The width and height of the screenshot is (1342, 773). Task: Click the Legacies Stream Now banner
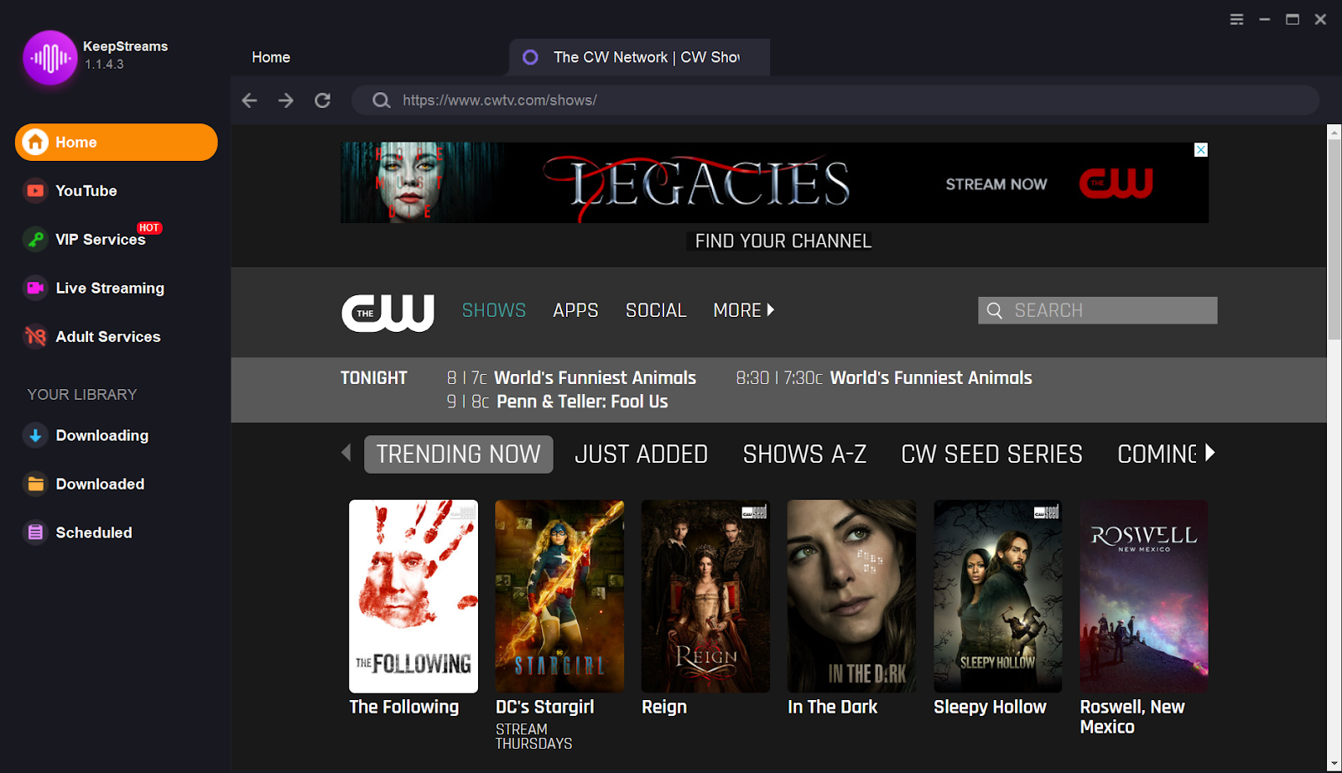pos(774,183)
